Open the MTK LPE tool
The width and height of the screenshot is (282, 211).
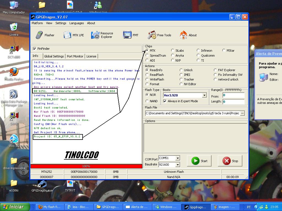point(74,35)
